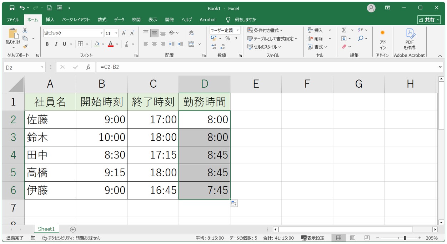Image resolution: width=447 pixels, height=244 pixels.
Task: Click the Fill down arrow icon
Action: pos(344,38)
